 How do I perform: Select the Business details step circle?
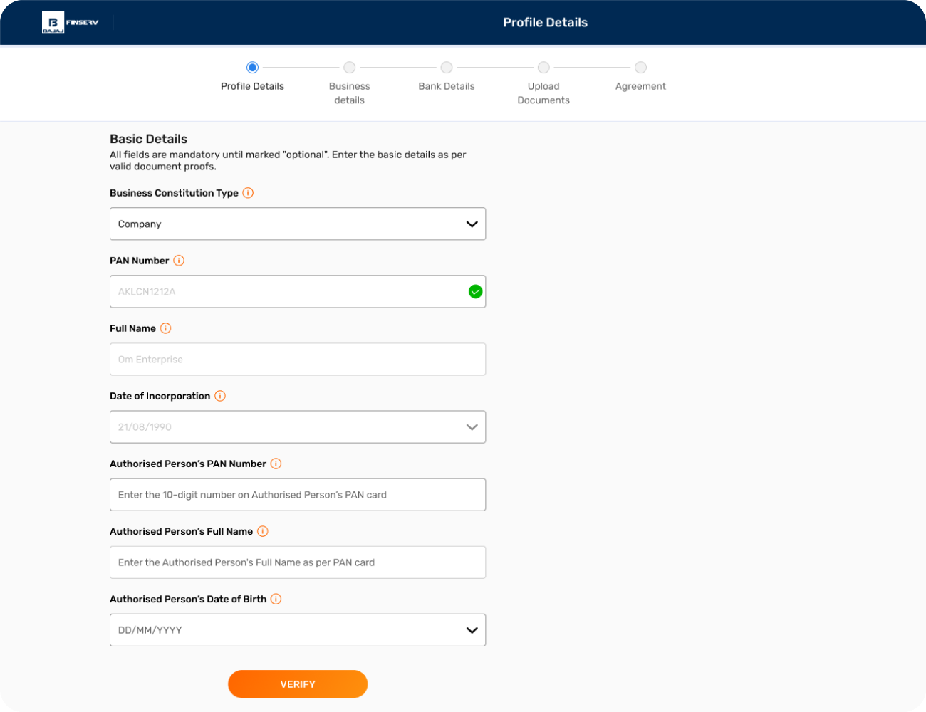[349, 68]
